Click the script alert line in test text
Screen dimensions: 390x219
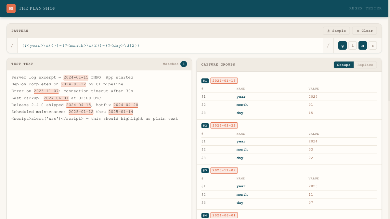pyautogui.click(x=95, y=119)
